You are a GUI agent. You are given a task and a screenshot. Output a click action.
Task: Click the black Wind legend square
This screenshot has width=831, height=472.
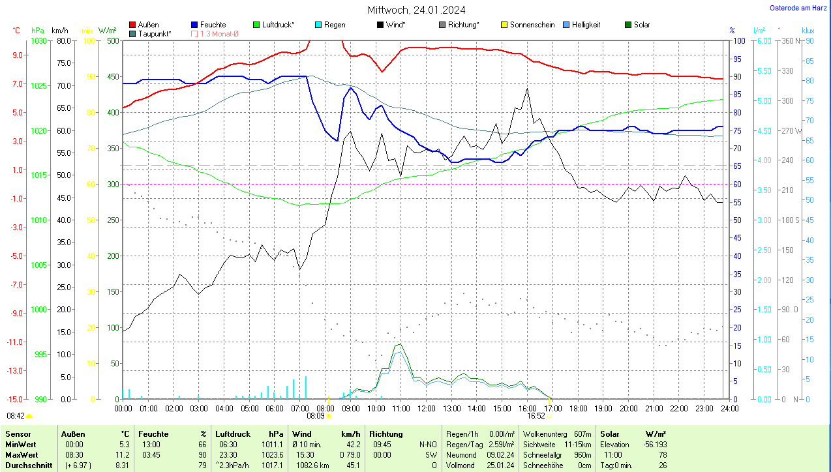(x=380, y=25)
